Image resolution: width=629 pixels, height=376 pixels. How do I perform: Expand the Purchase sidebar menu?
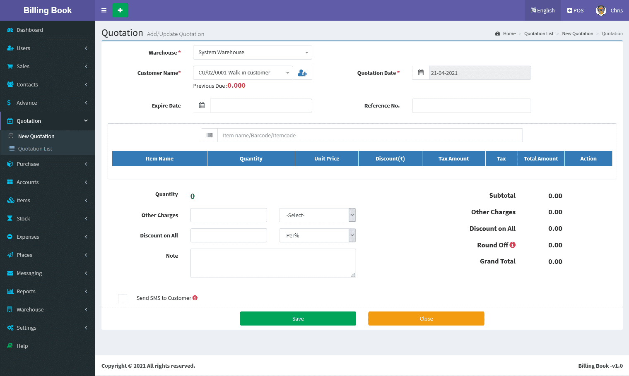click(28, 164)
